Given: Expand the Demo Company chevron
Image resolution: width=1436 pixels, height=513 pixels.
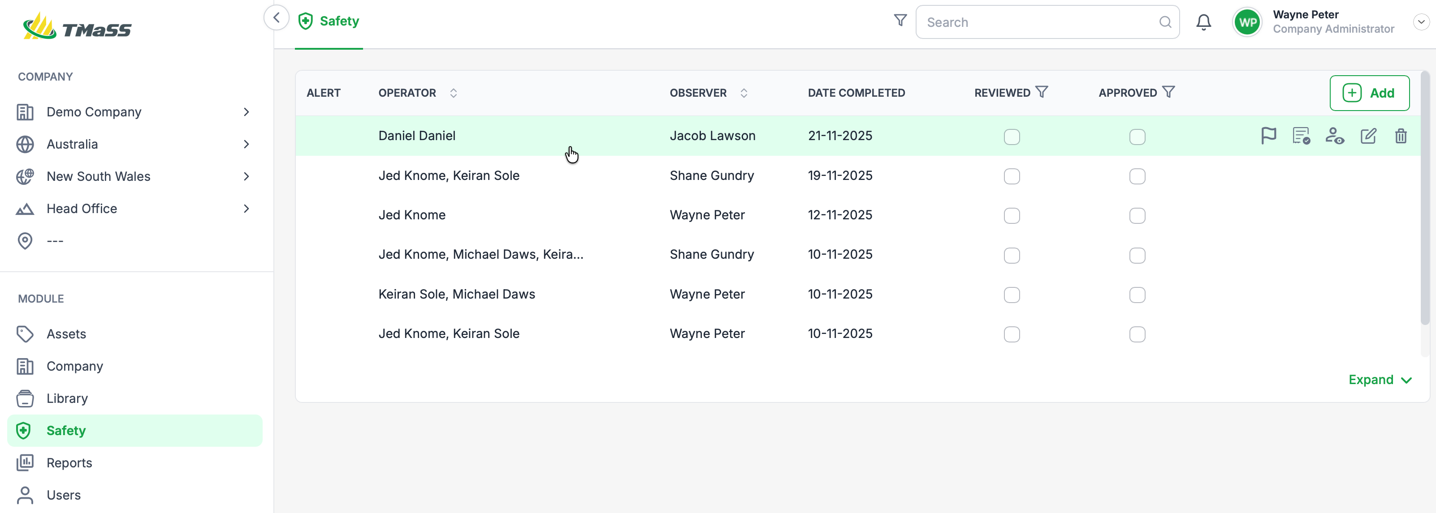Looking at the screenshot, I should 247,112.
